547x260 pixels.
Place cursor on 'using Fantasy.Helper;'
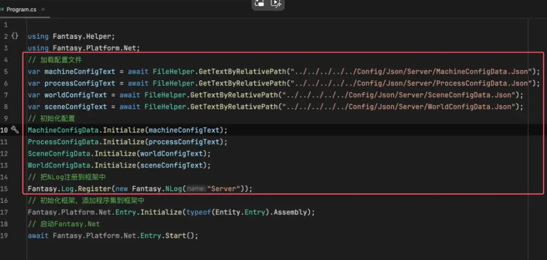71,36
